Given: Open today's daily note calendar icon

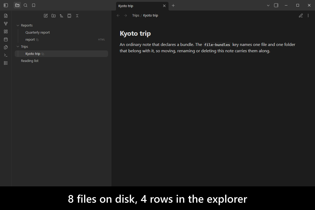Looking at the screenshot, I should pyautogui.click(x=6, y=39).
